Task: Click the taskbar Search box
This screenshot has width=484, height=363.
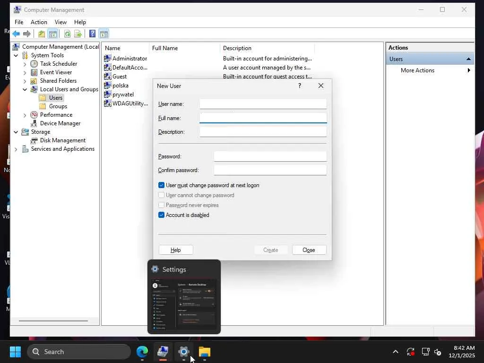Action: (x=79, y=352)
